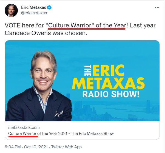Click Eric Metaxas profile avatar

pos(11,10)
